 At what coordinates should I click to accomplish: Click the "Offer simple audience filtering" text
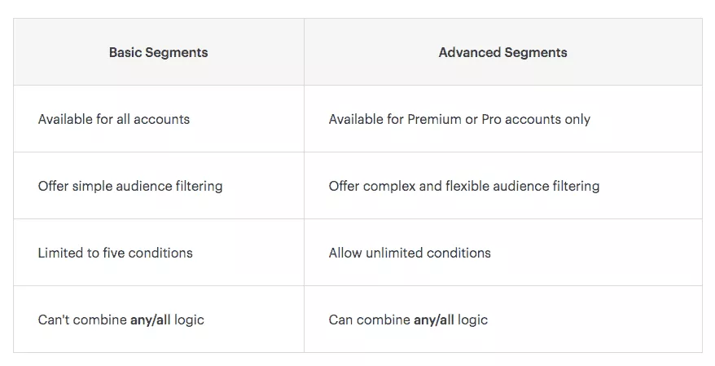[x=129, y=186]
